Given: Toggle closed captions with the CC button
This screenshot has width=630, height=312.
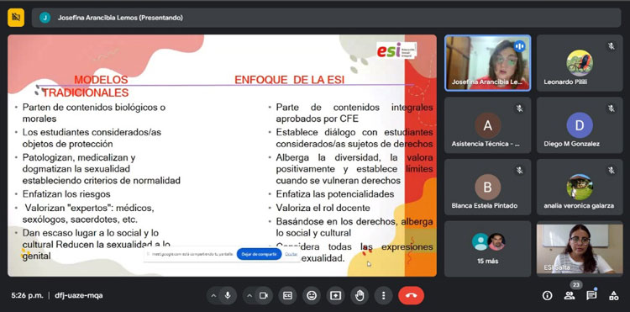Looking at the screenshot, I should point(287,296).
